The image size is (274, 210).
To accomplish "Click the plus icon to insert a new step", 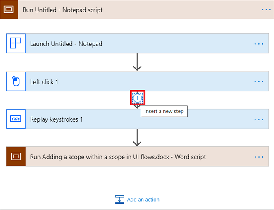I will coord(138,98).
